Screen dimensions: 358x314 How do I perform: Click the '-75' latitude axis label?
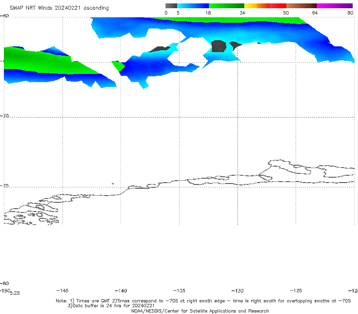[x=4, y=186]
